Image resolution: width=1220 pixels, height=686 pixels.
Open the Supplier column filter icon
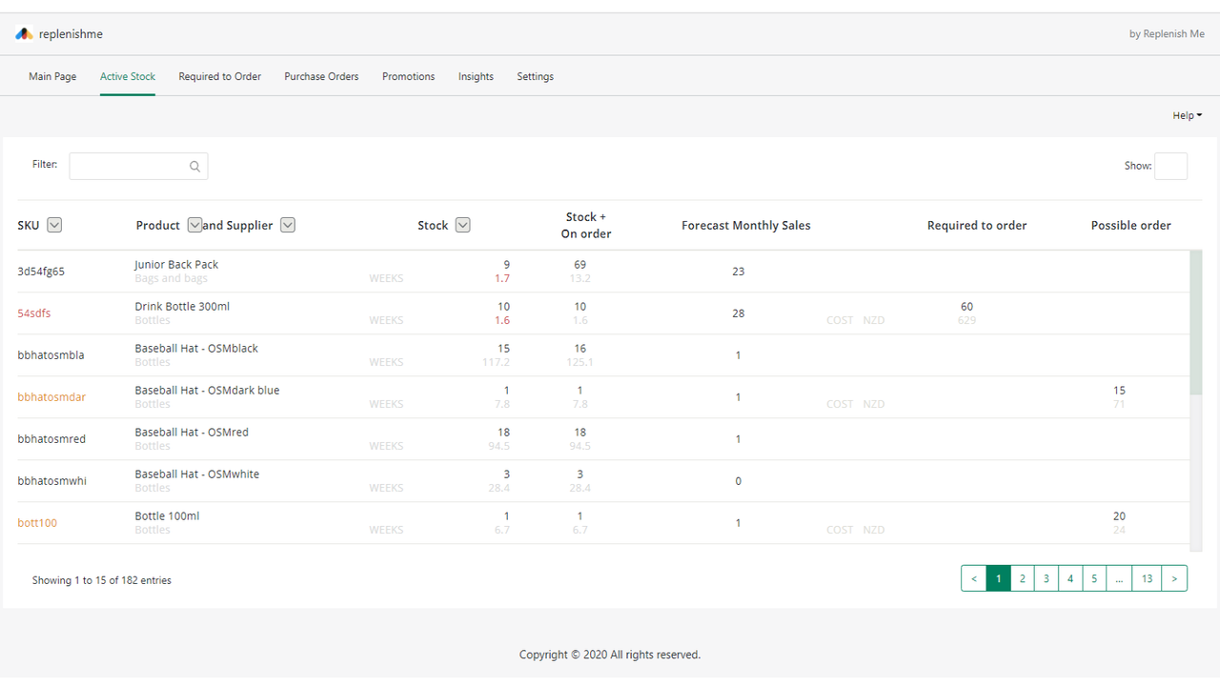click(x=287, y=225)
